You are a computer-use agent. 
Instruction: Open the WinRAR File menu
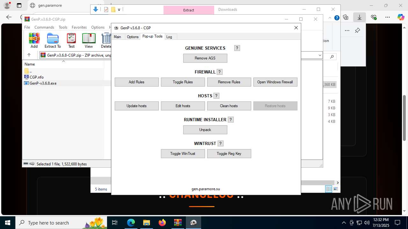[x=27, y=27]
